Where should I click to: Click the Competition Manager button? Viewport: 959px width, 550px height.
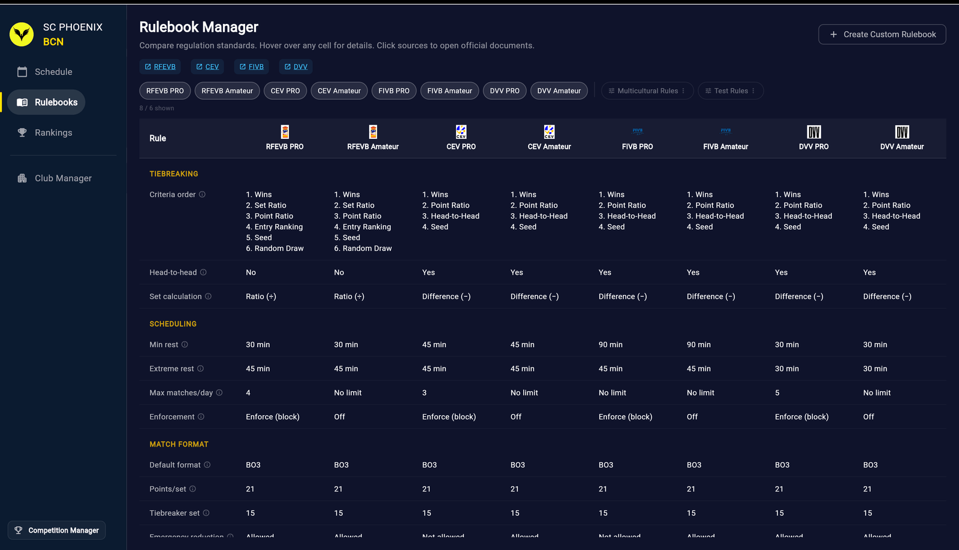tap(57, 530)
